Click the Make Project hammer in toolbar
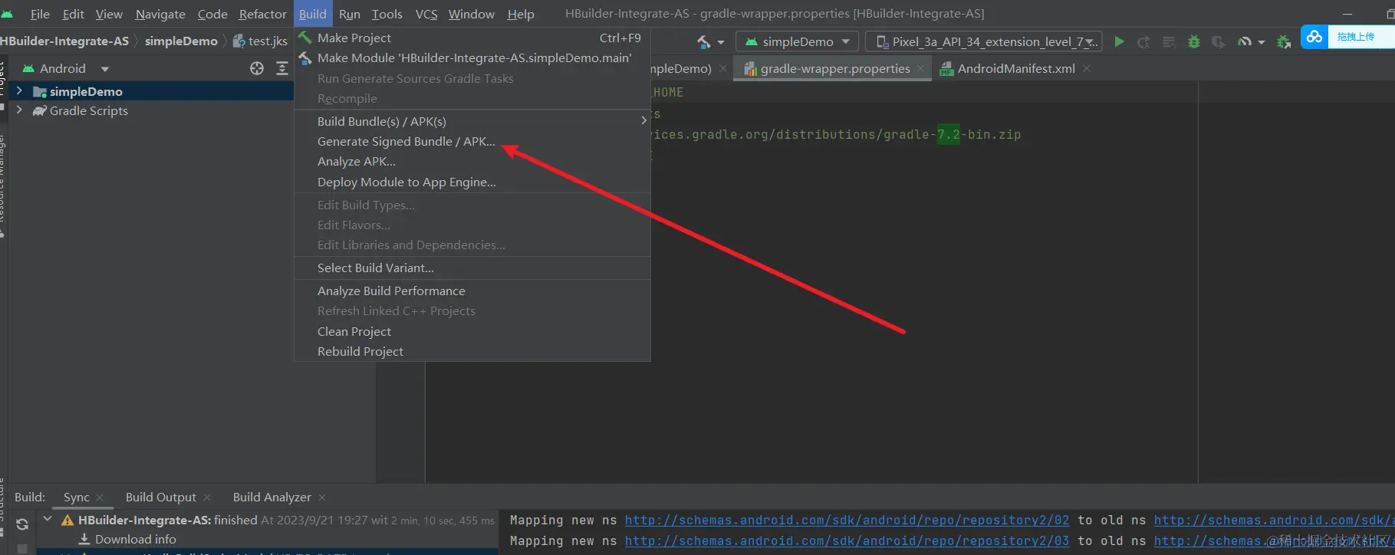This screenshot has width=1395, height=555. click(703, 42)
